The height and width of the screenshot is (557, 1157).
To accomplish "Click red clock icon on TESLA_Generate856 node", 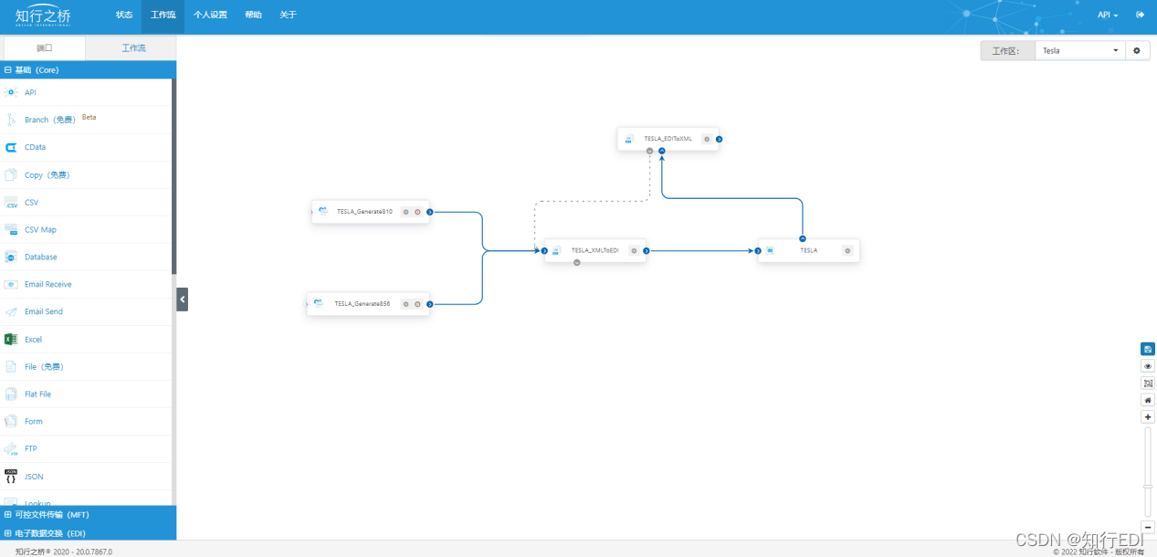I will 417,304.
